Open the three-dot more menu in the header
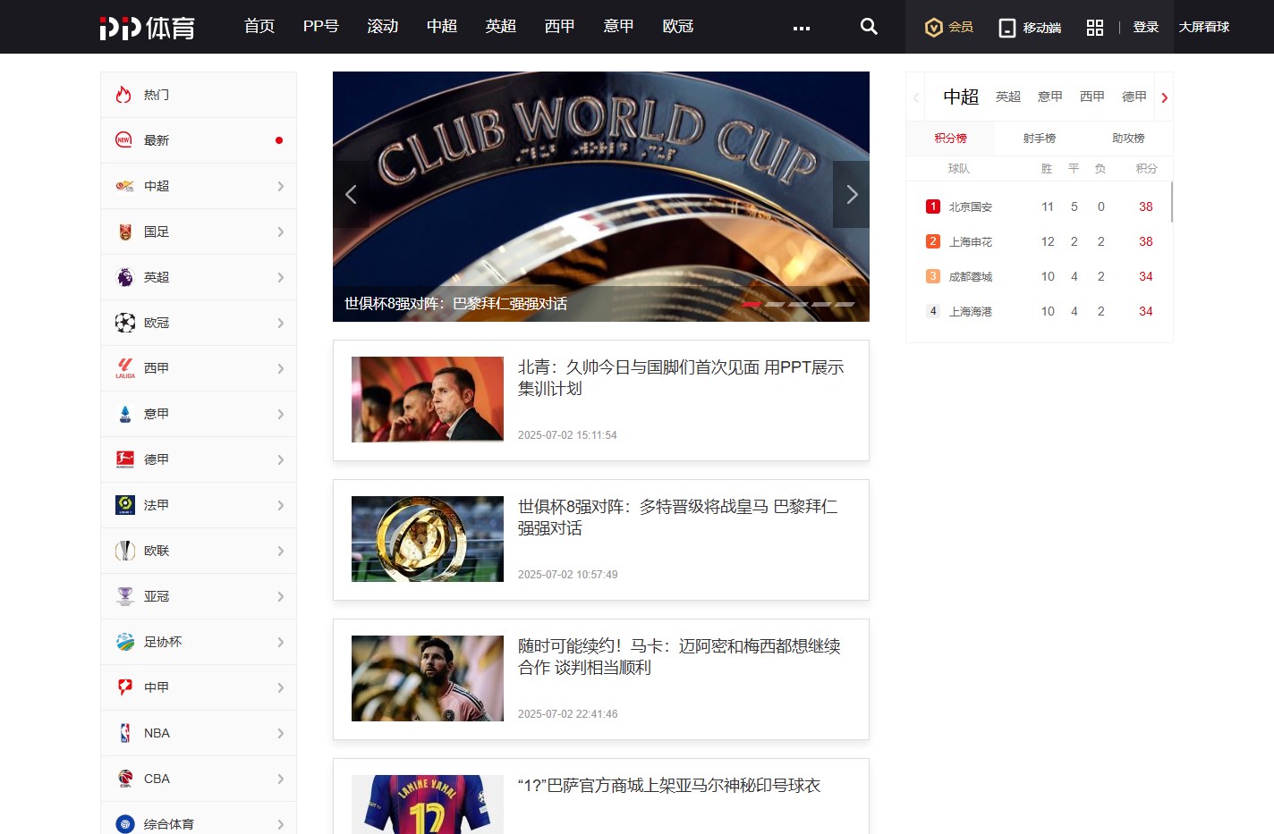 802,29
